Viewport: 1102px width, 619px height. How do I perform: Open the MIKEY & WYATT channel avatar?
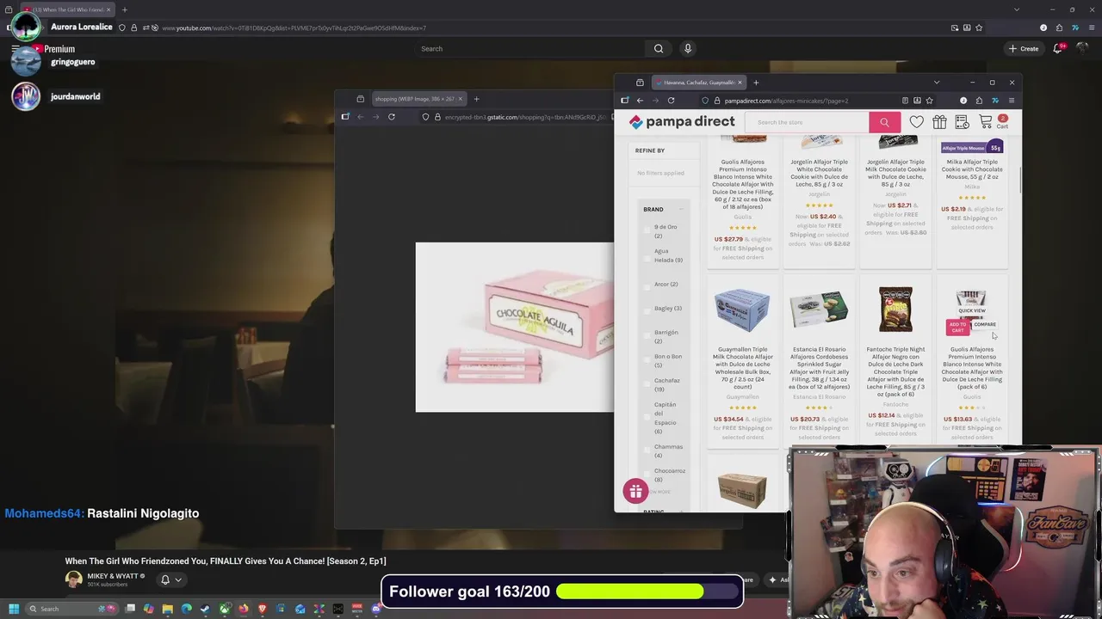click(x=73, y=579)
